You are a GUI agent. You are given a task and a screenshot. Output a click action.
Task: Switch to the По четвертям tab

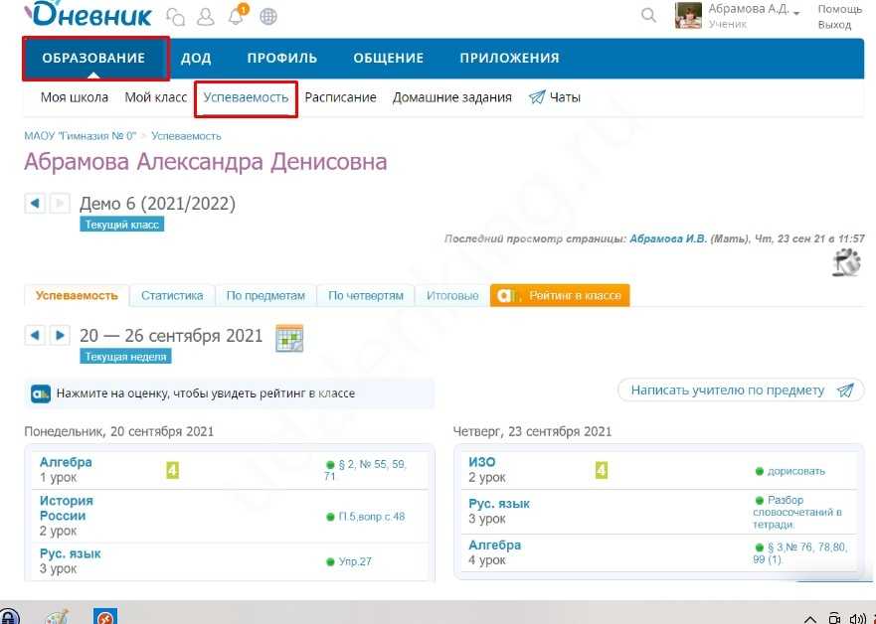pos(365,295)
